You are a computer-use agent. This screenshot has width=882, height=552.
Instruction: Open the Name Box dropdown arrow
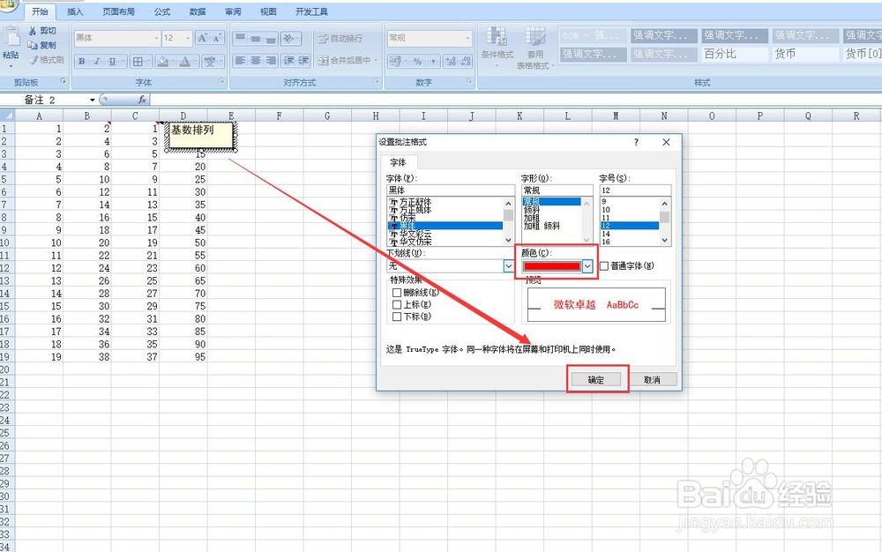tap(93, 100)
